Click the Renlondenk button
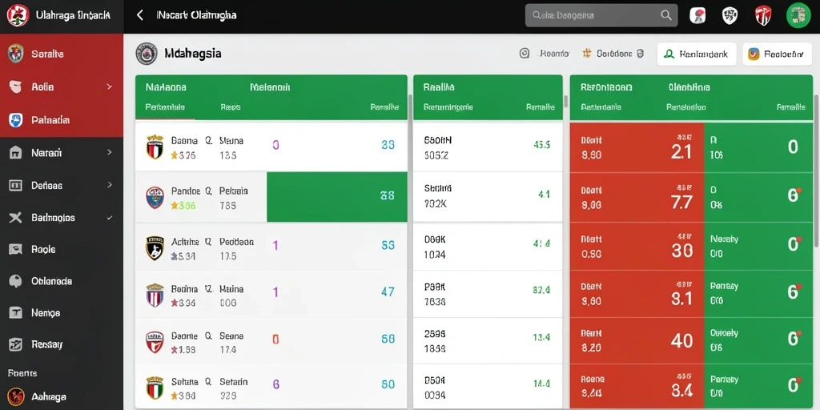 pyautogui.click(x=697, y=54)
